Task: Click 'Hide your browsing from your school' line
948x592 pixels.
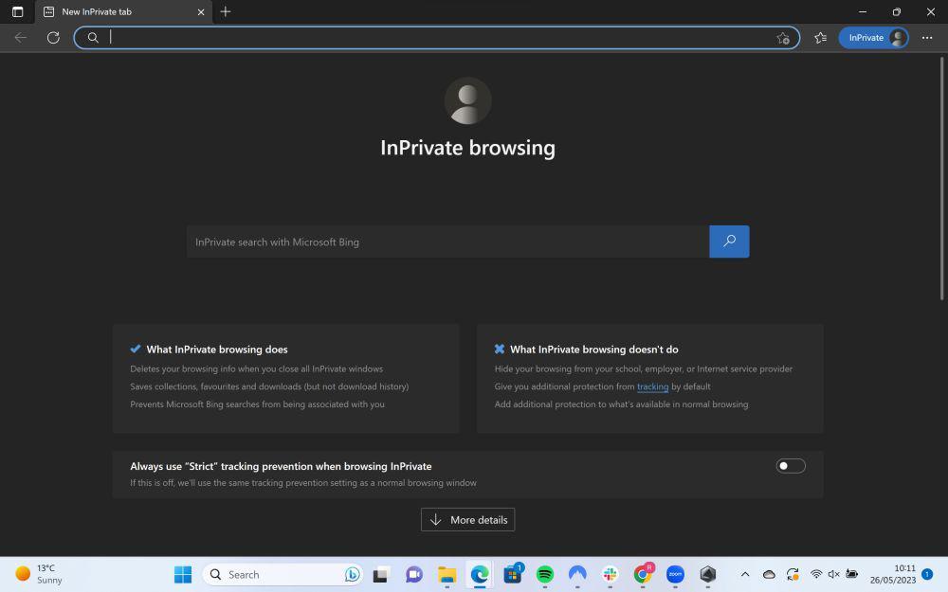Action: [x=644, y=369]
